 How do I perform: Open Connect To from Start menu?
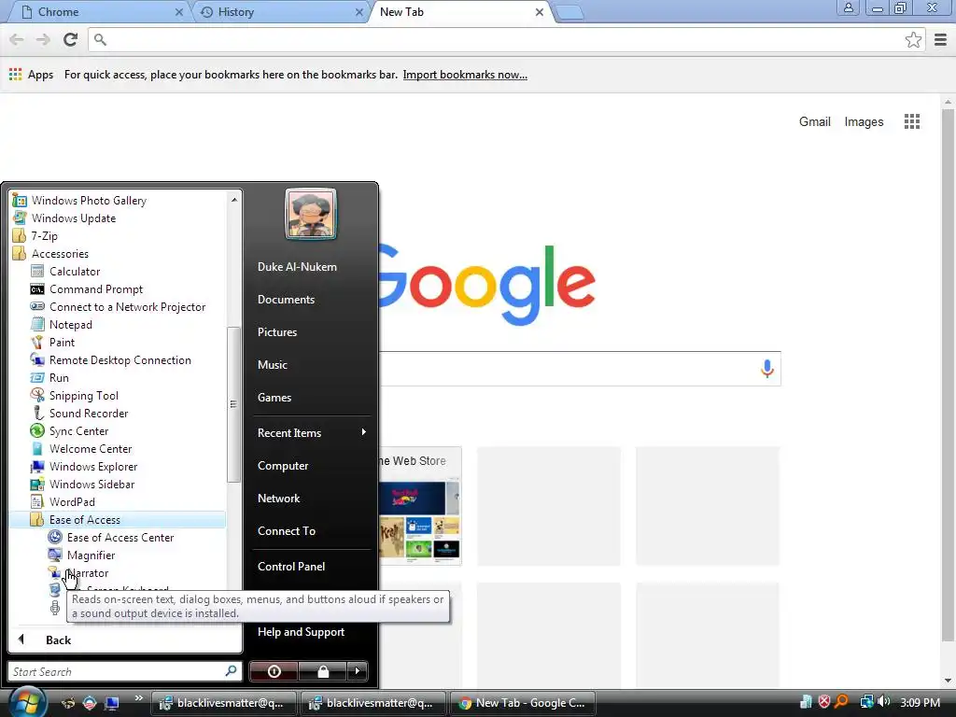point(287,531)
